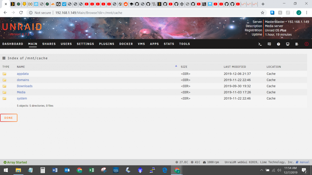Toggle the help question mark icon
Viewport: 312px width, 175px height.
(278, 44)
